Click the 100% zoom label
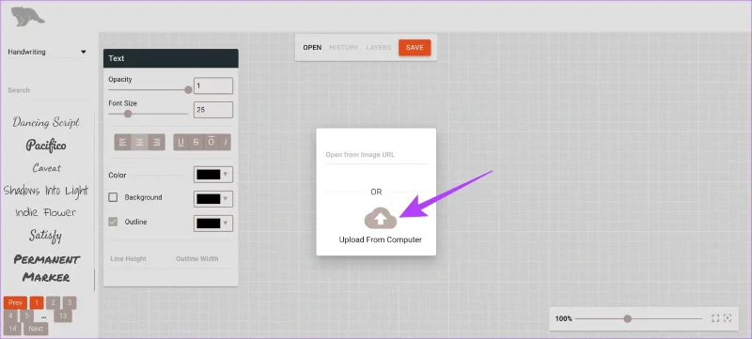This screenshot has width=752, height=339. tap(563, 318)
